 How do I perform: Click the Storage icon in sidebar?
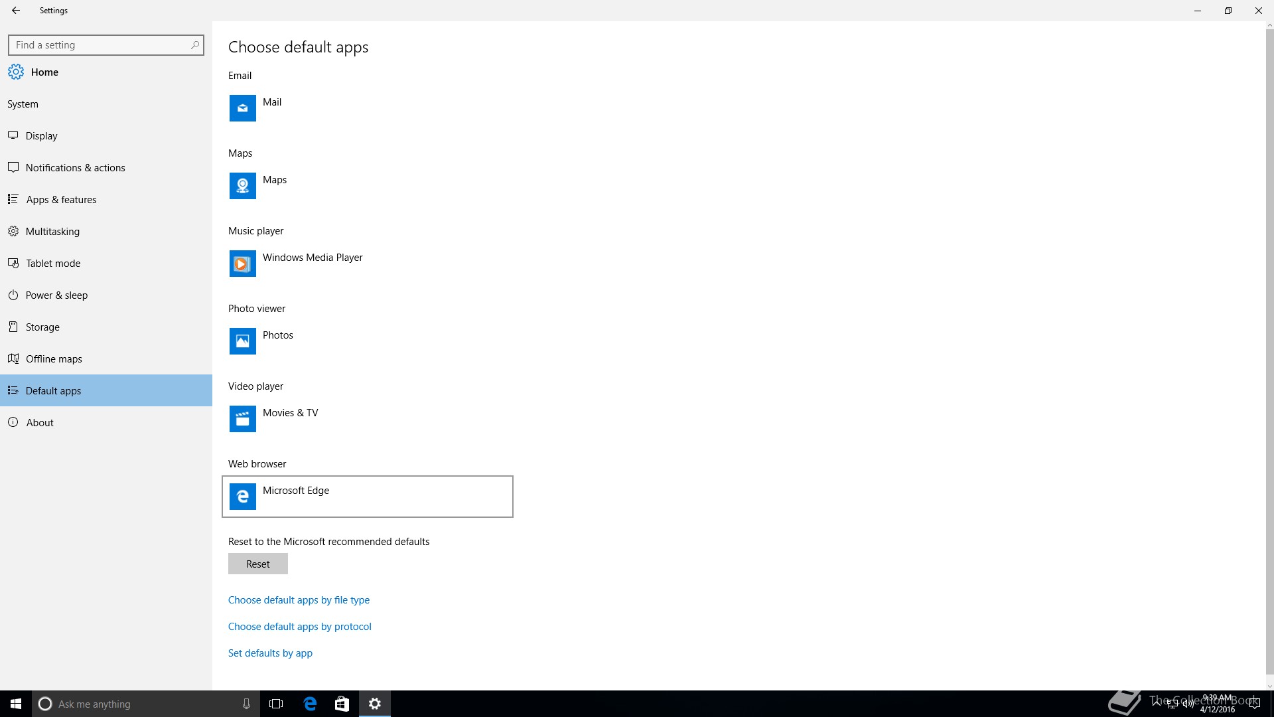13,327
